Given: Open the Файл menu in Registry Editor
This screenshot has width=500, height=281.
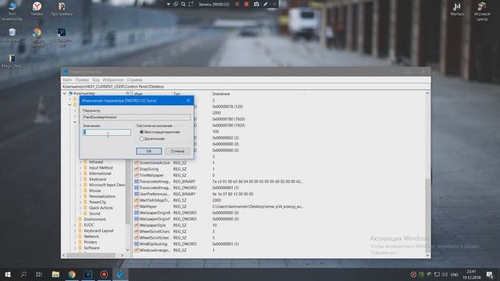Looking at the screenshot, I should 67,80.
